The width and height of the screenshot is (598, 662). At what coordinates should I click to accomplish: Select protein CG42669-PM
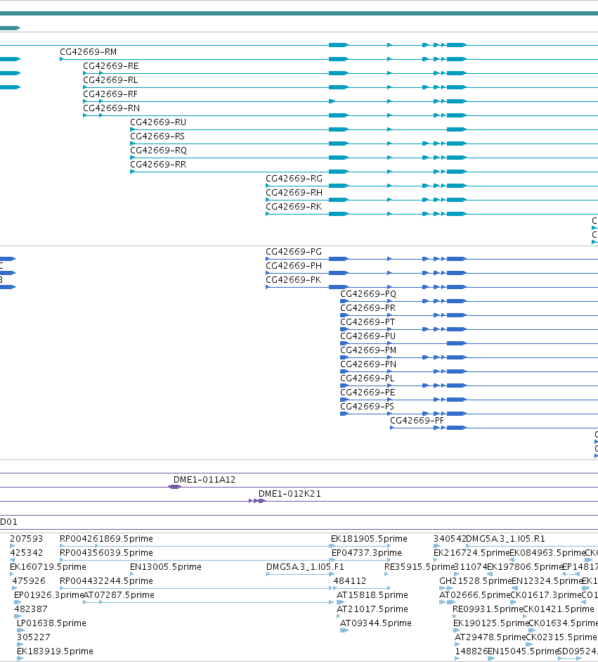[x=368, y=350]
